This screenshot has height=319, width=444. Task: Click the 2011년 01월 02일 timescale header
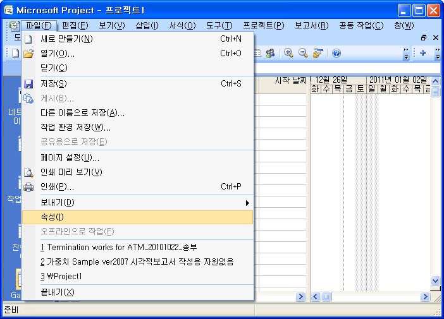398,80
